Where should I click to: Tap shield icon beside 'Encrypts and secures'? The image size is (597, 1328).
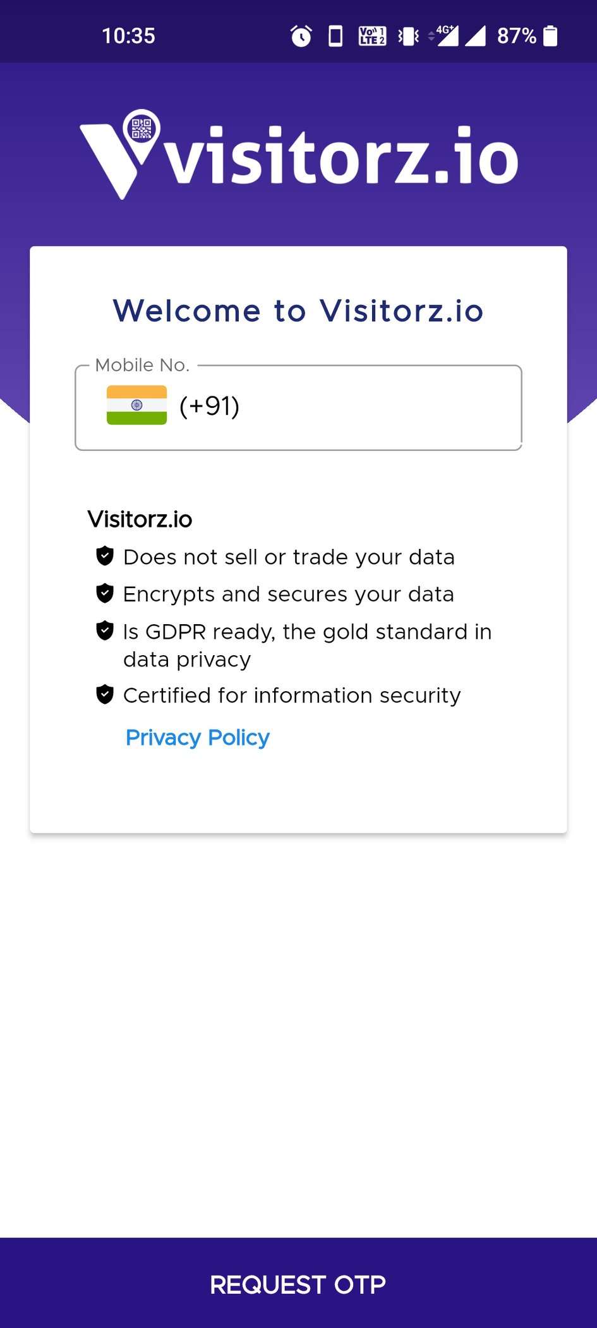click(105, 594)
